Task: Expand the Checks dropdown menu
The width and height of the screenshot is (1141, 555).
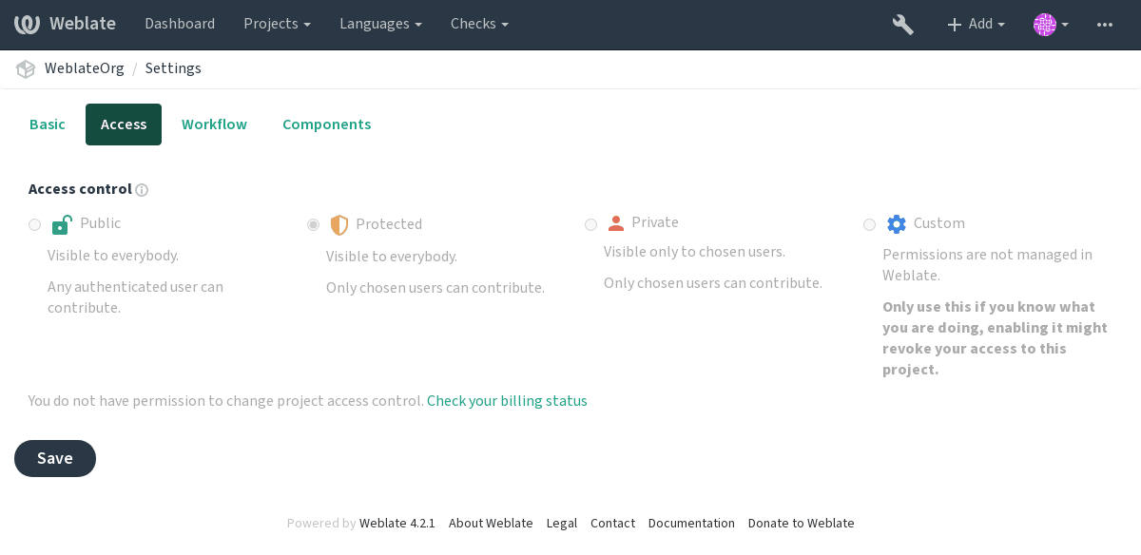Action: [479, 25]
